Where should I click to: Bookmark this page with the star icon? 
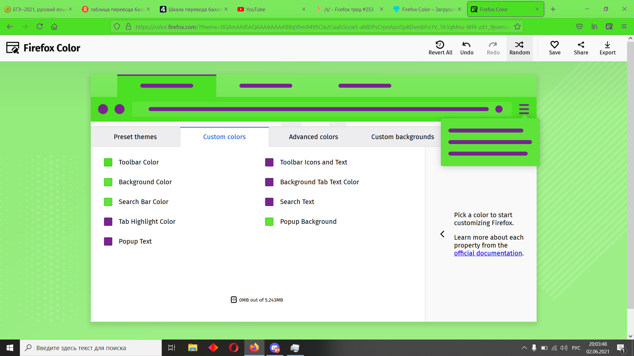517,27
